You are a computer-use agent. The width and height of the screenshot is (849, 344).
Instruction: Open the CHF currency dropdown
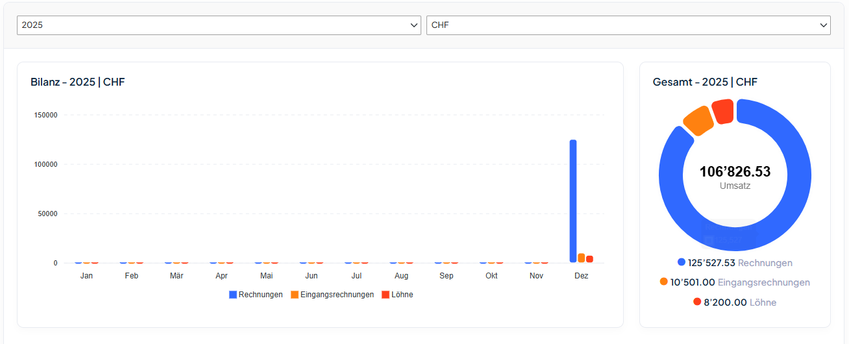(x=628, y=25)
